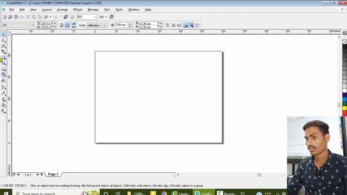Click the Copy icon

point(34,17)
